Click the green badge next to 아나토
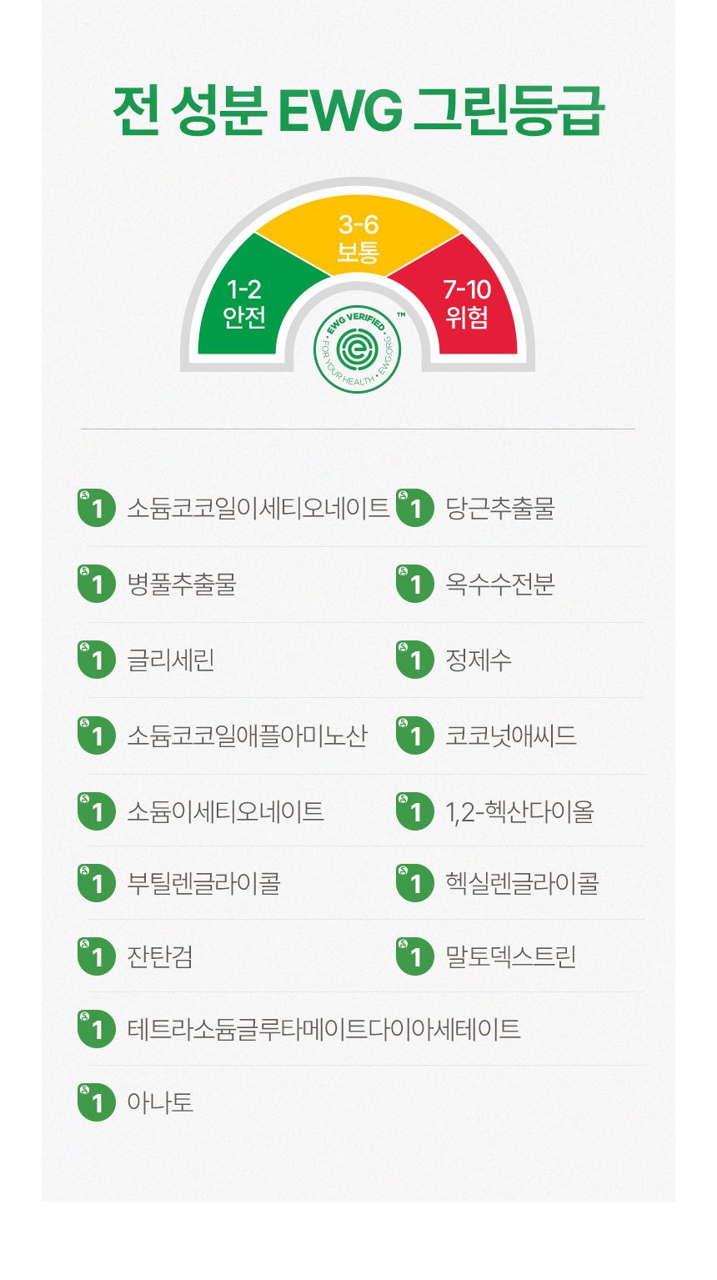This screenshot has width=717, height=1280. click(x=97, y=1102)
